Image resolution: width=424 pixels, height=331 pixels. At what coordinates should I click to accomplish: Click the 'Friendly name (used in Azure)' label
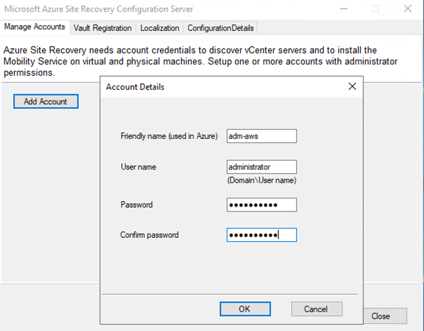(x=169, y=136)
